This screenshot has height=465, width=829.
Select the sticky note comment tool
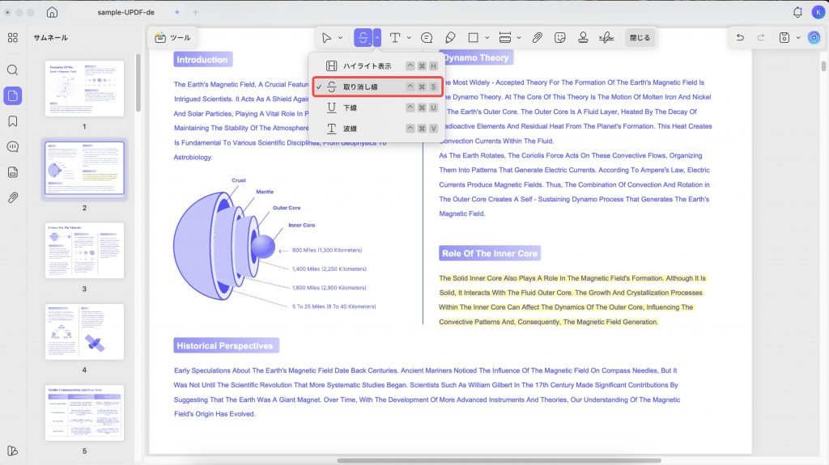click(x=427, y=37)
